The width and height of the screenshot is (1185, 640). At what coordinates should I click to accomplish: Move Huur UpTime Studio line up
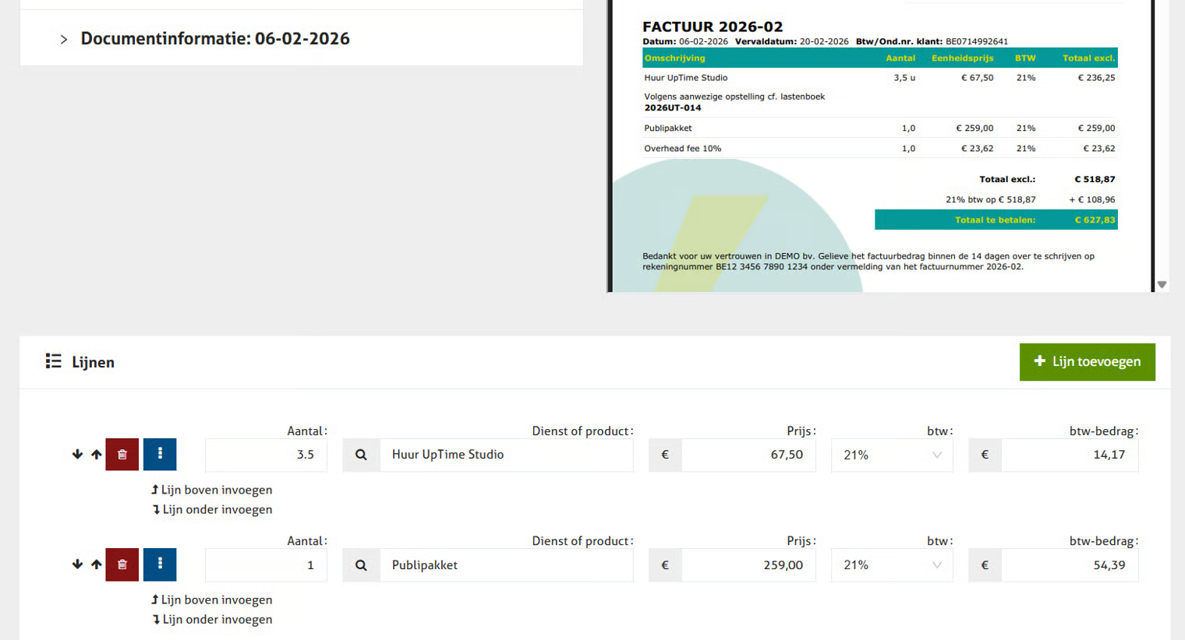pos(96,455)
